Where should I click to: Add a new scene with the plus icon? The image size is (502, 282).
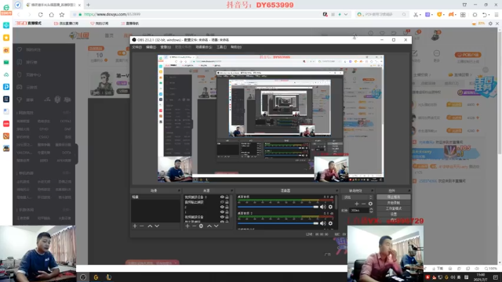[x=135, y=226]
